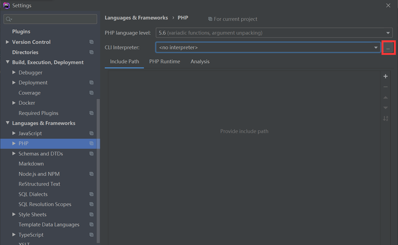
Task: Expand the Deployment node
Action: tap(14, 82)
